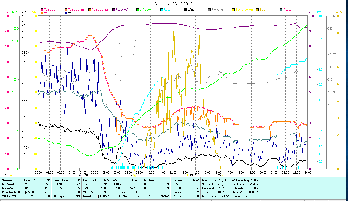Click the gold Solar legend swatch
The image size is (348, 201).
click(257, 10)
